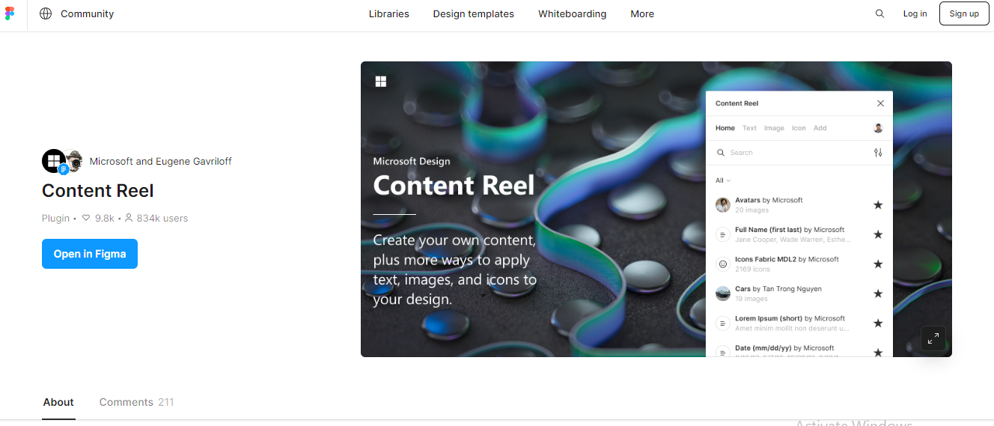Image resolution: width=994 pixels, height=426 pixels.
Task: Click the 9.8k likes count
Action: [105, 219]
